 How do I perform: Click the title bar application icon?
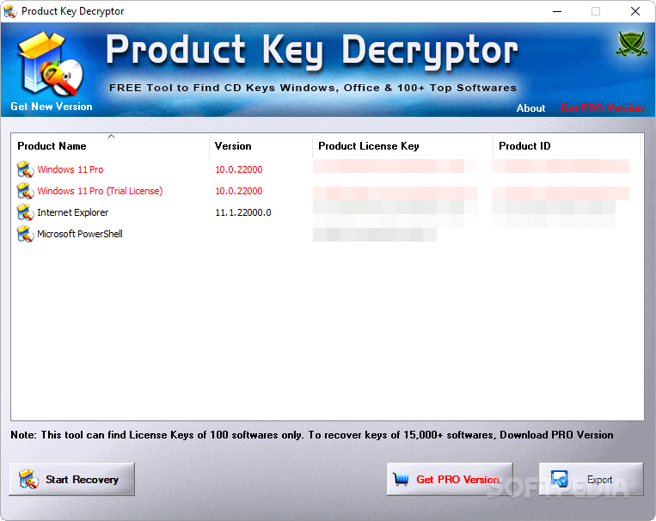(11, 11)
